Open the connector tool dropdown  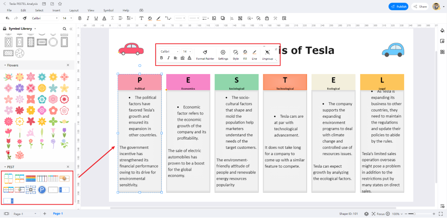point(168,18)
